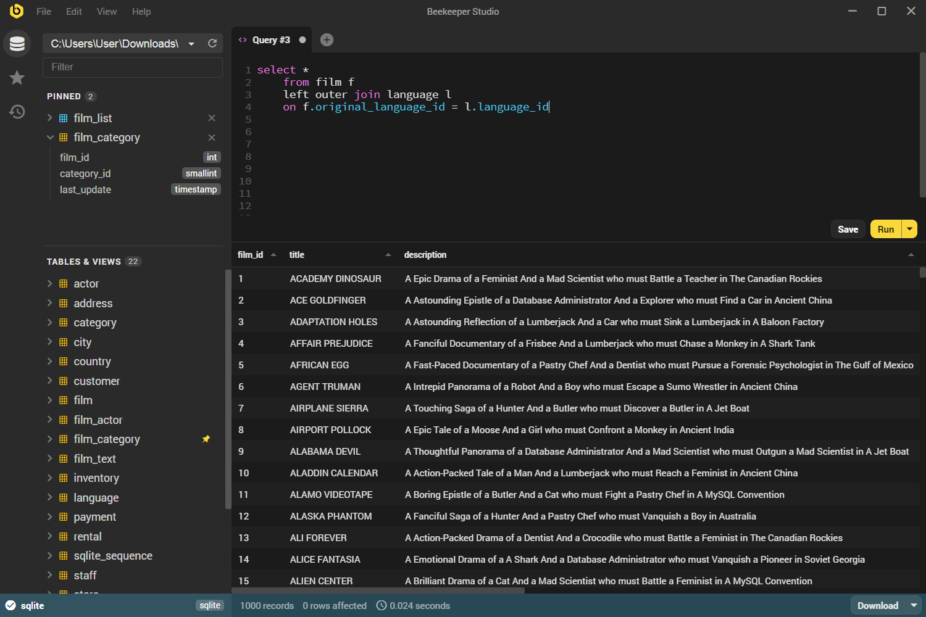The image size is (926, 617).
Task: Expand the pinned film_list columns
Action: [50, 118]
